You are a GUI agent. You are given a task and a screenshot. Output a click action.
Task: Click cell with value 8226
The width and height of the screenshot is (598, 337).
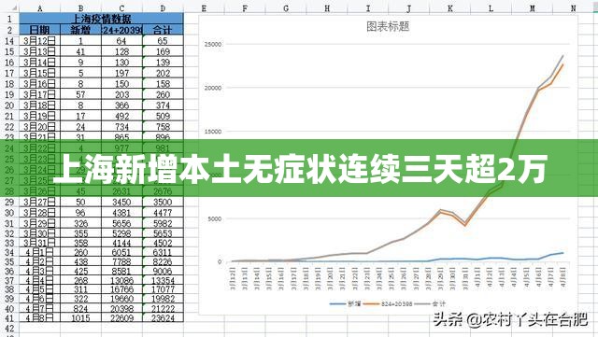(163, 262)
